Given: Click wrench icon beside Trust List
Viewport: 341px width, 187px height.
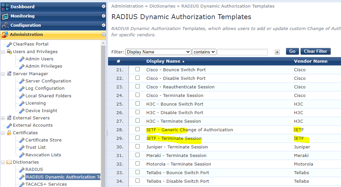Looking at the screenshot, I should click(x=22, y=148).
